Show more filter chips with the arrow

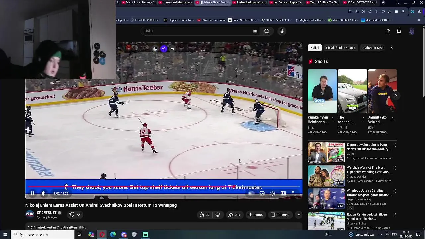point(391,48)
